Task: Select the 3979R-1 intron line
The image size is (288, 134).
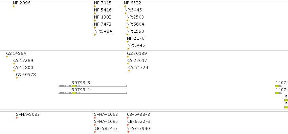Action: (x=102, y=93)
